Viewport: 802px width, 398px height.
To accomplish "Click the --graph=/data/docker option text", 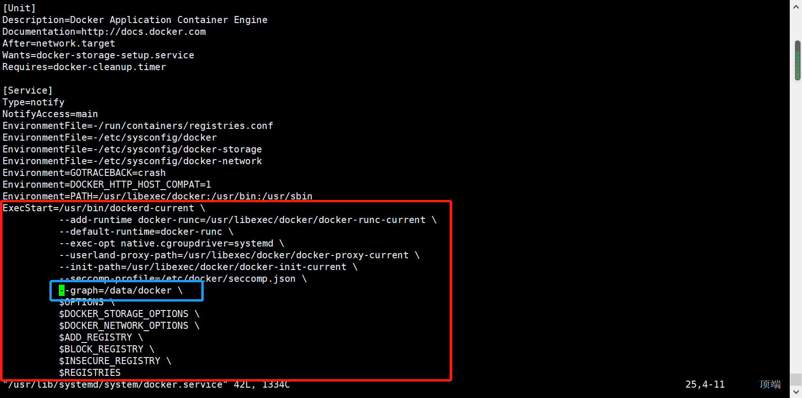I will click(120, 291).
